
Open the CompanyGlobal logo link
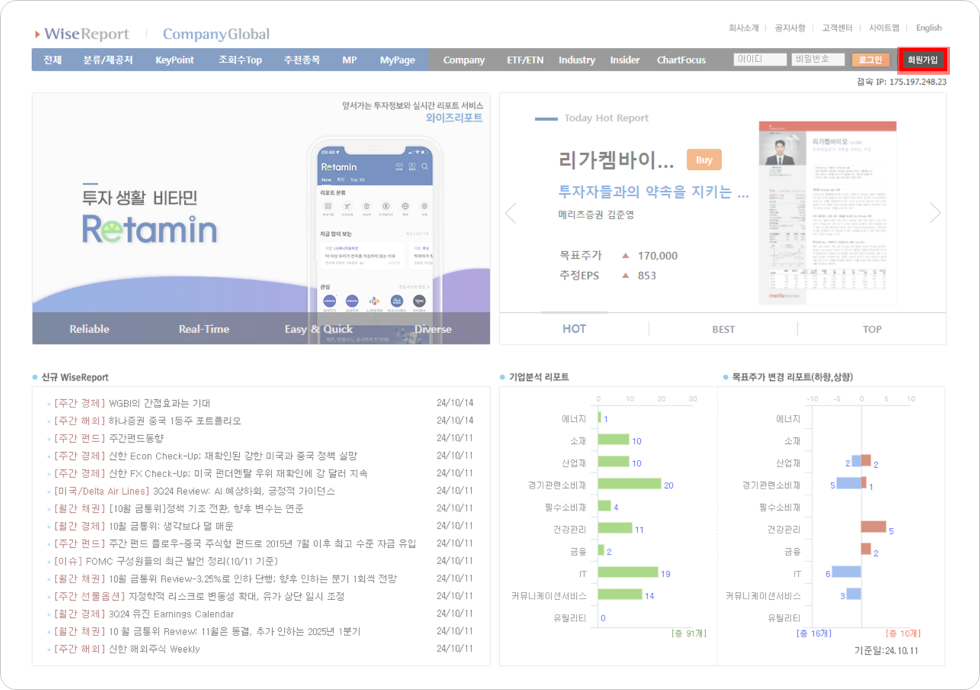[216, 34]
